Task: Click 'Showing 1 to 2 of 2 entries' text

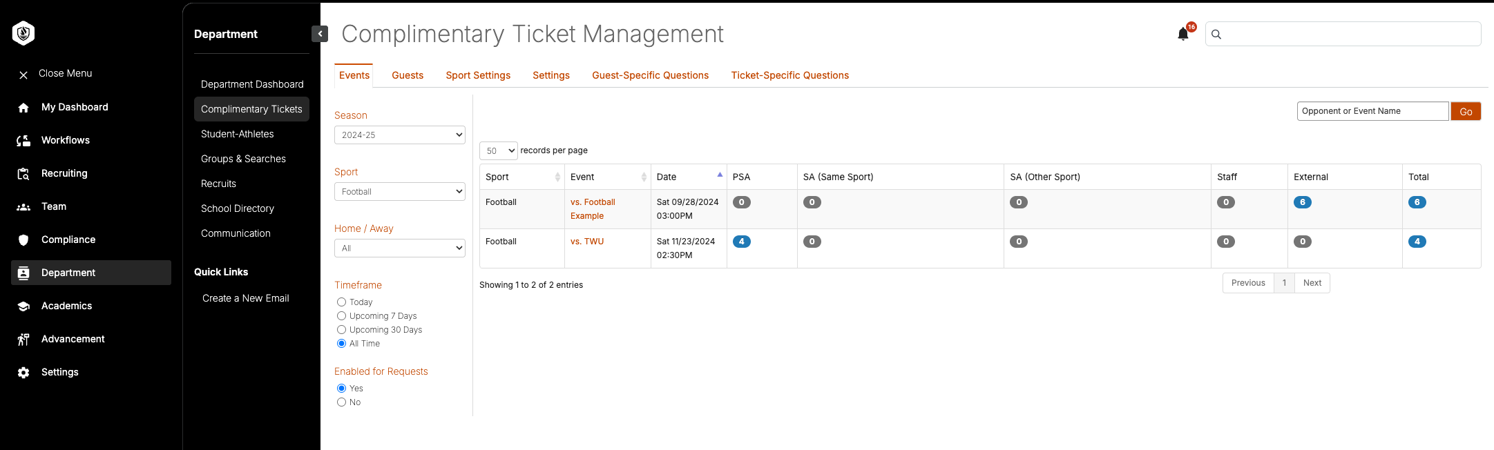Action: click(x=531, y=285)
